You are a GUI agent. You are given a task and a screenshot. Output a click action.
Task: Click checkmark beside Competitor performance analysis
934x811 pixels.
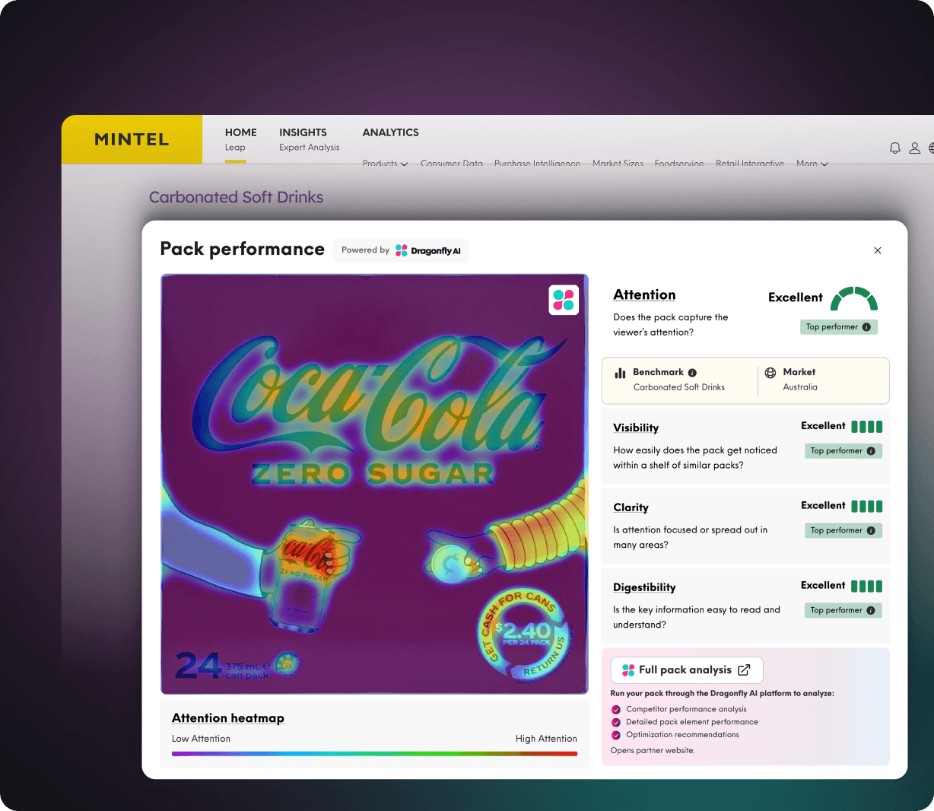616,710
